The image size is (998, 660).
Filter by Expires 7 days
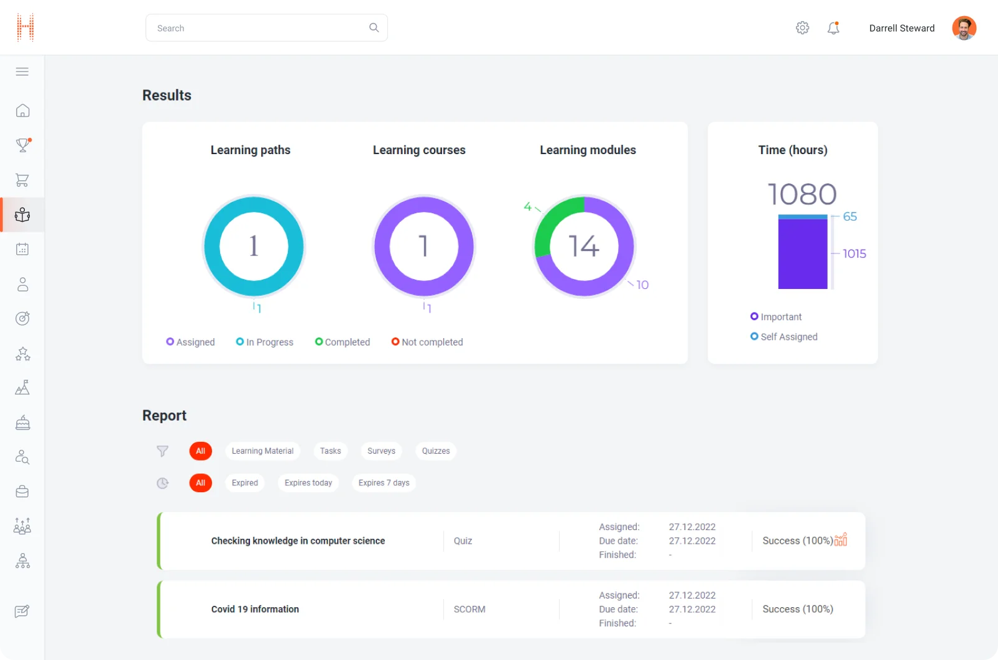pyautogui.click(x=384, y=483)
